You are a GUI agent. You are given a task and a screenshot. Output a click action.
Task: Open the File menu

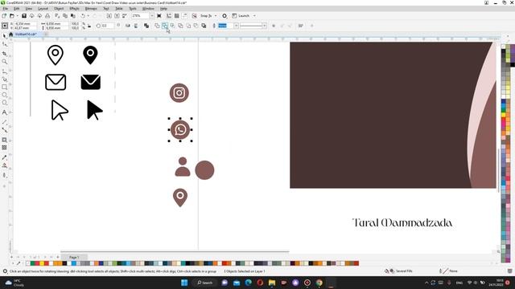click(x=6, y=9)
